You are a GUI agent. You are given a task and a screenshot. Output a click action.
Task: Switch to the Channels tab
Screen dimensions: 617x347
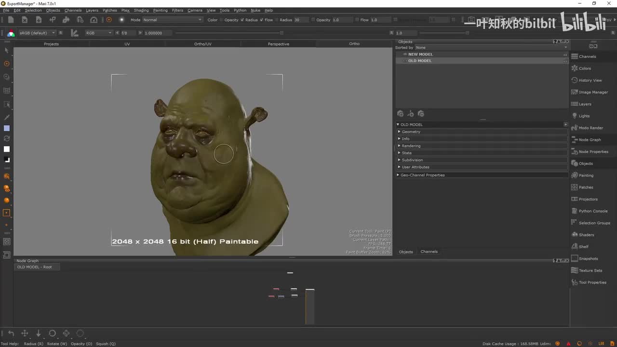click(429, 252)
